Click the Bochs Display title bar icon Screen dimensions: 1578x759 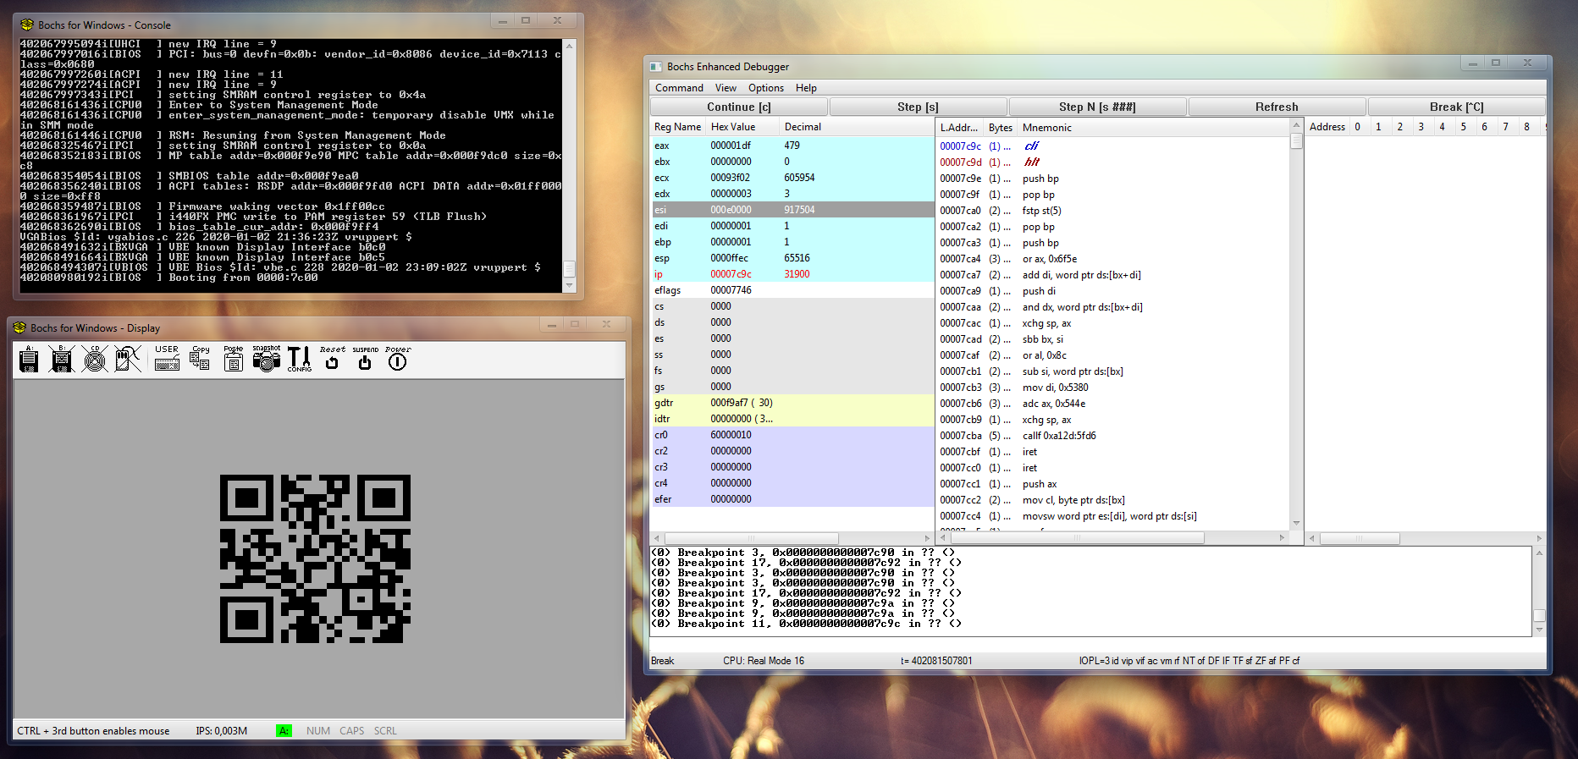[x=20, y=327]
